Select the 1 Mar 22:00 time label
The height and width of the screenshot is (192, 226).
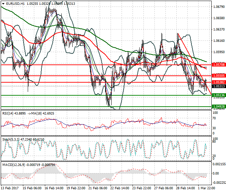pos(207,188)
